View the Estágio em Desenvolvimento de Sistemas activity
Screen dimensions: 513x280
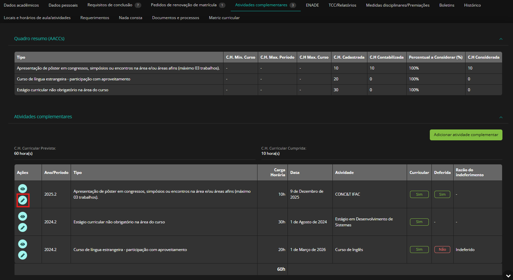tap(22, 216)
